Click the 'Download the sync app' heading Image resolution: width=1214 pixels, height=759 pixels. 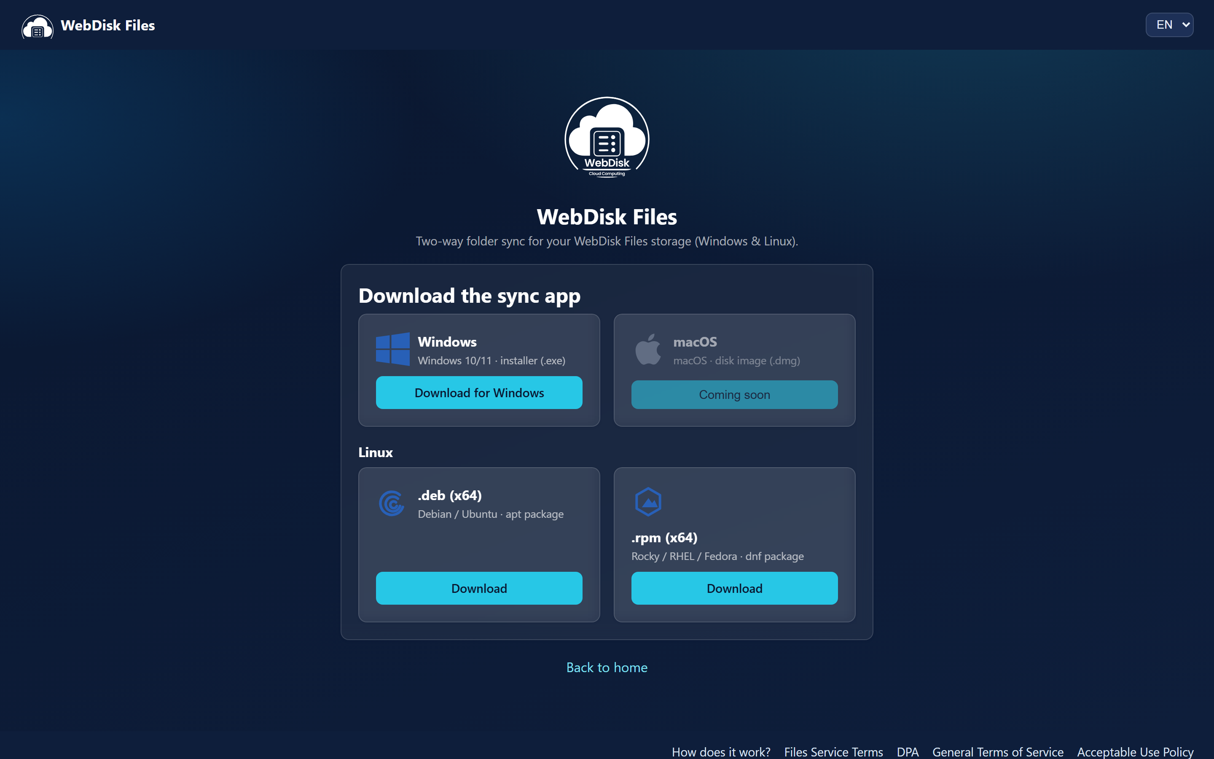pyautogui.click(x=470, y=296)
